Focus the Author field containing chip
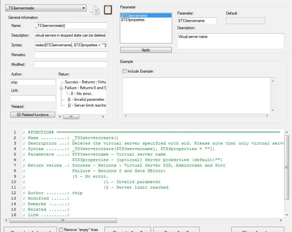The height and width of the screenshot is (232, 292). click(x=33, y=82)
